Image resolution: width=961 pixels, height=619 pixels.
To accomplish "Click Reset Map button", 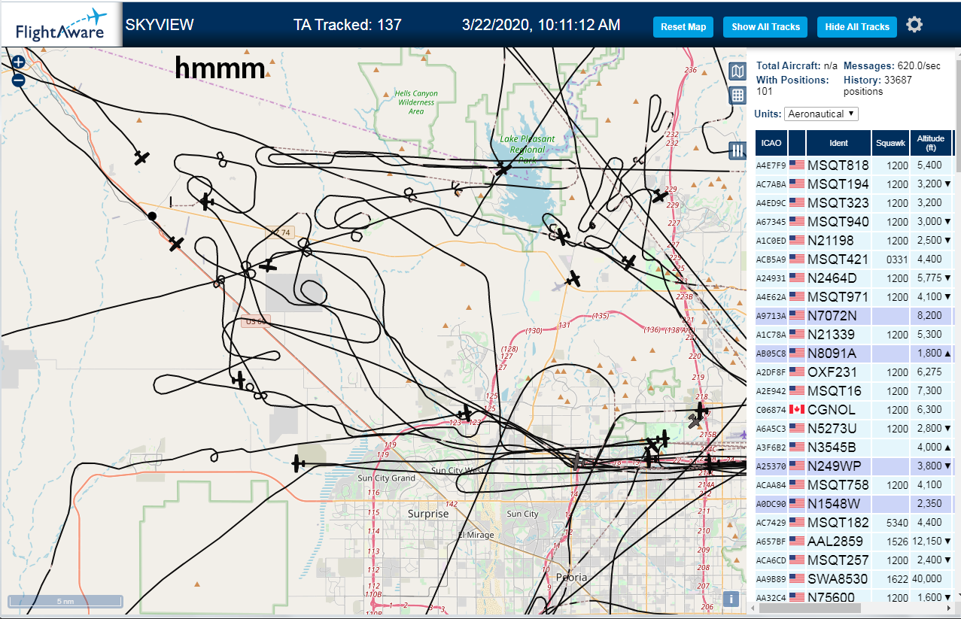I will pos(683,27).
